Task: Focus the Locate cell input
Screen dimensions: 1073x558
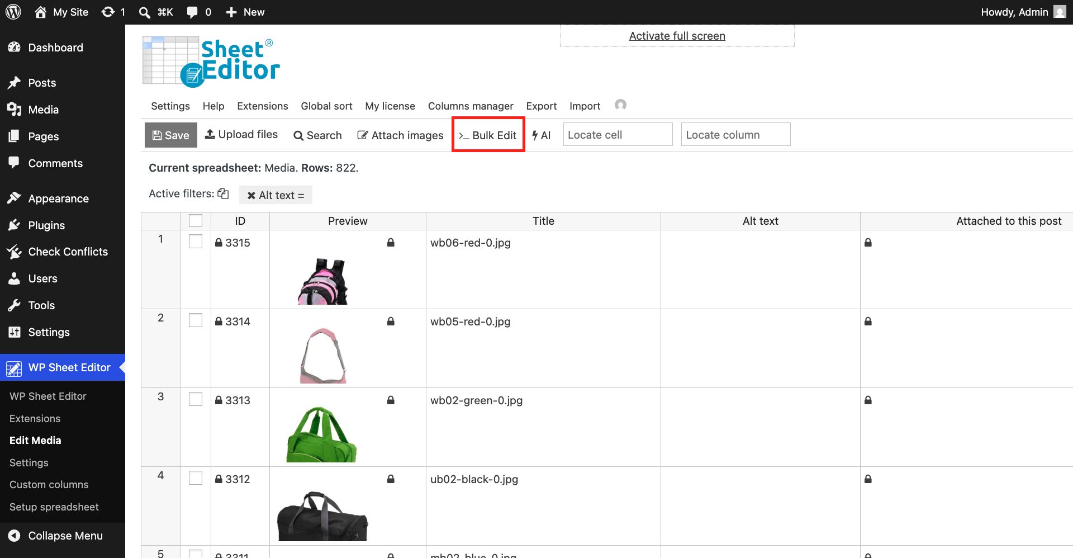Action: tap(618, 134)
